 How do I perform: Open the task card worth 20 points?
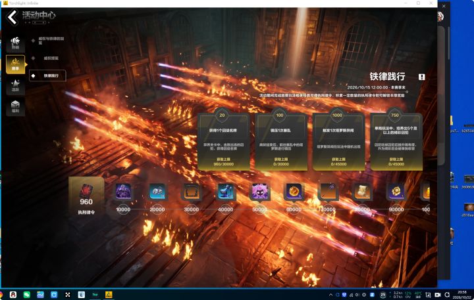(x=223, y=139)
